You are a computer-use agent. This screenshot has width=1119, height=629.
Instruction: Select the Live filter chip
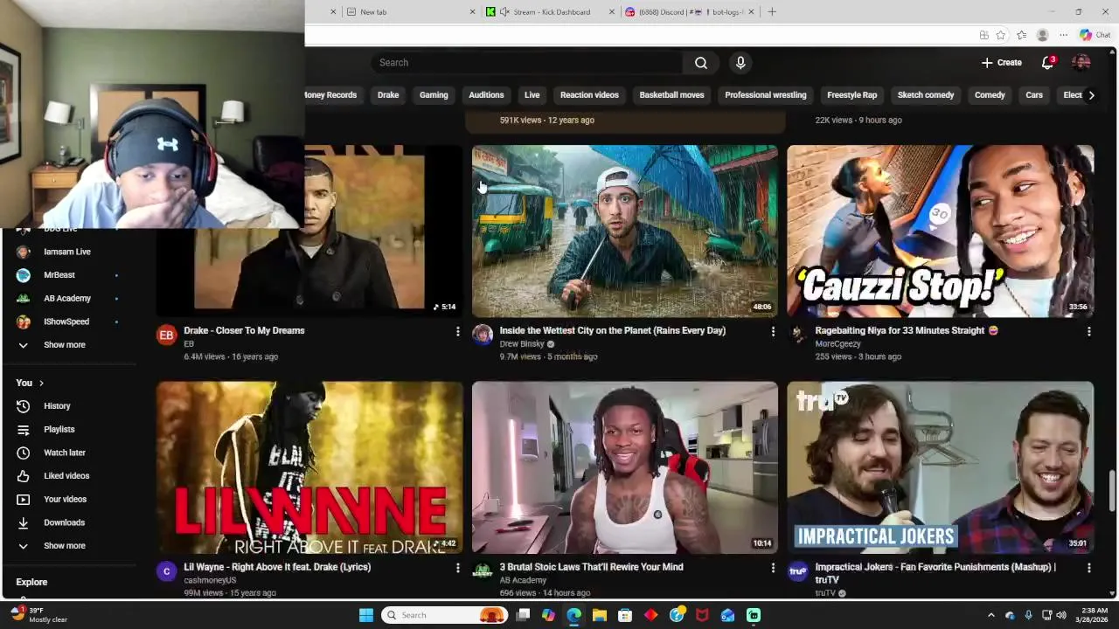click(x=532, y=95)
